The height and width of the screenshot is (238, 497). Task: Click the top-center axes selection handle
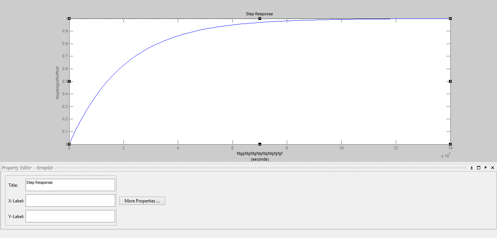coord(260,19)
